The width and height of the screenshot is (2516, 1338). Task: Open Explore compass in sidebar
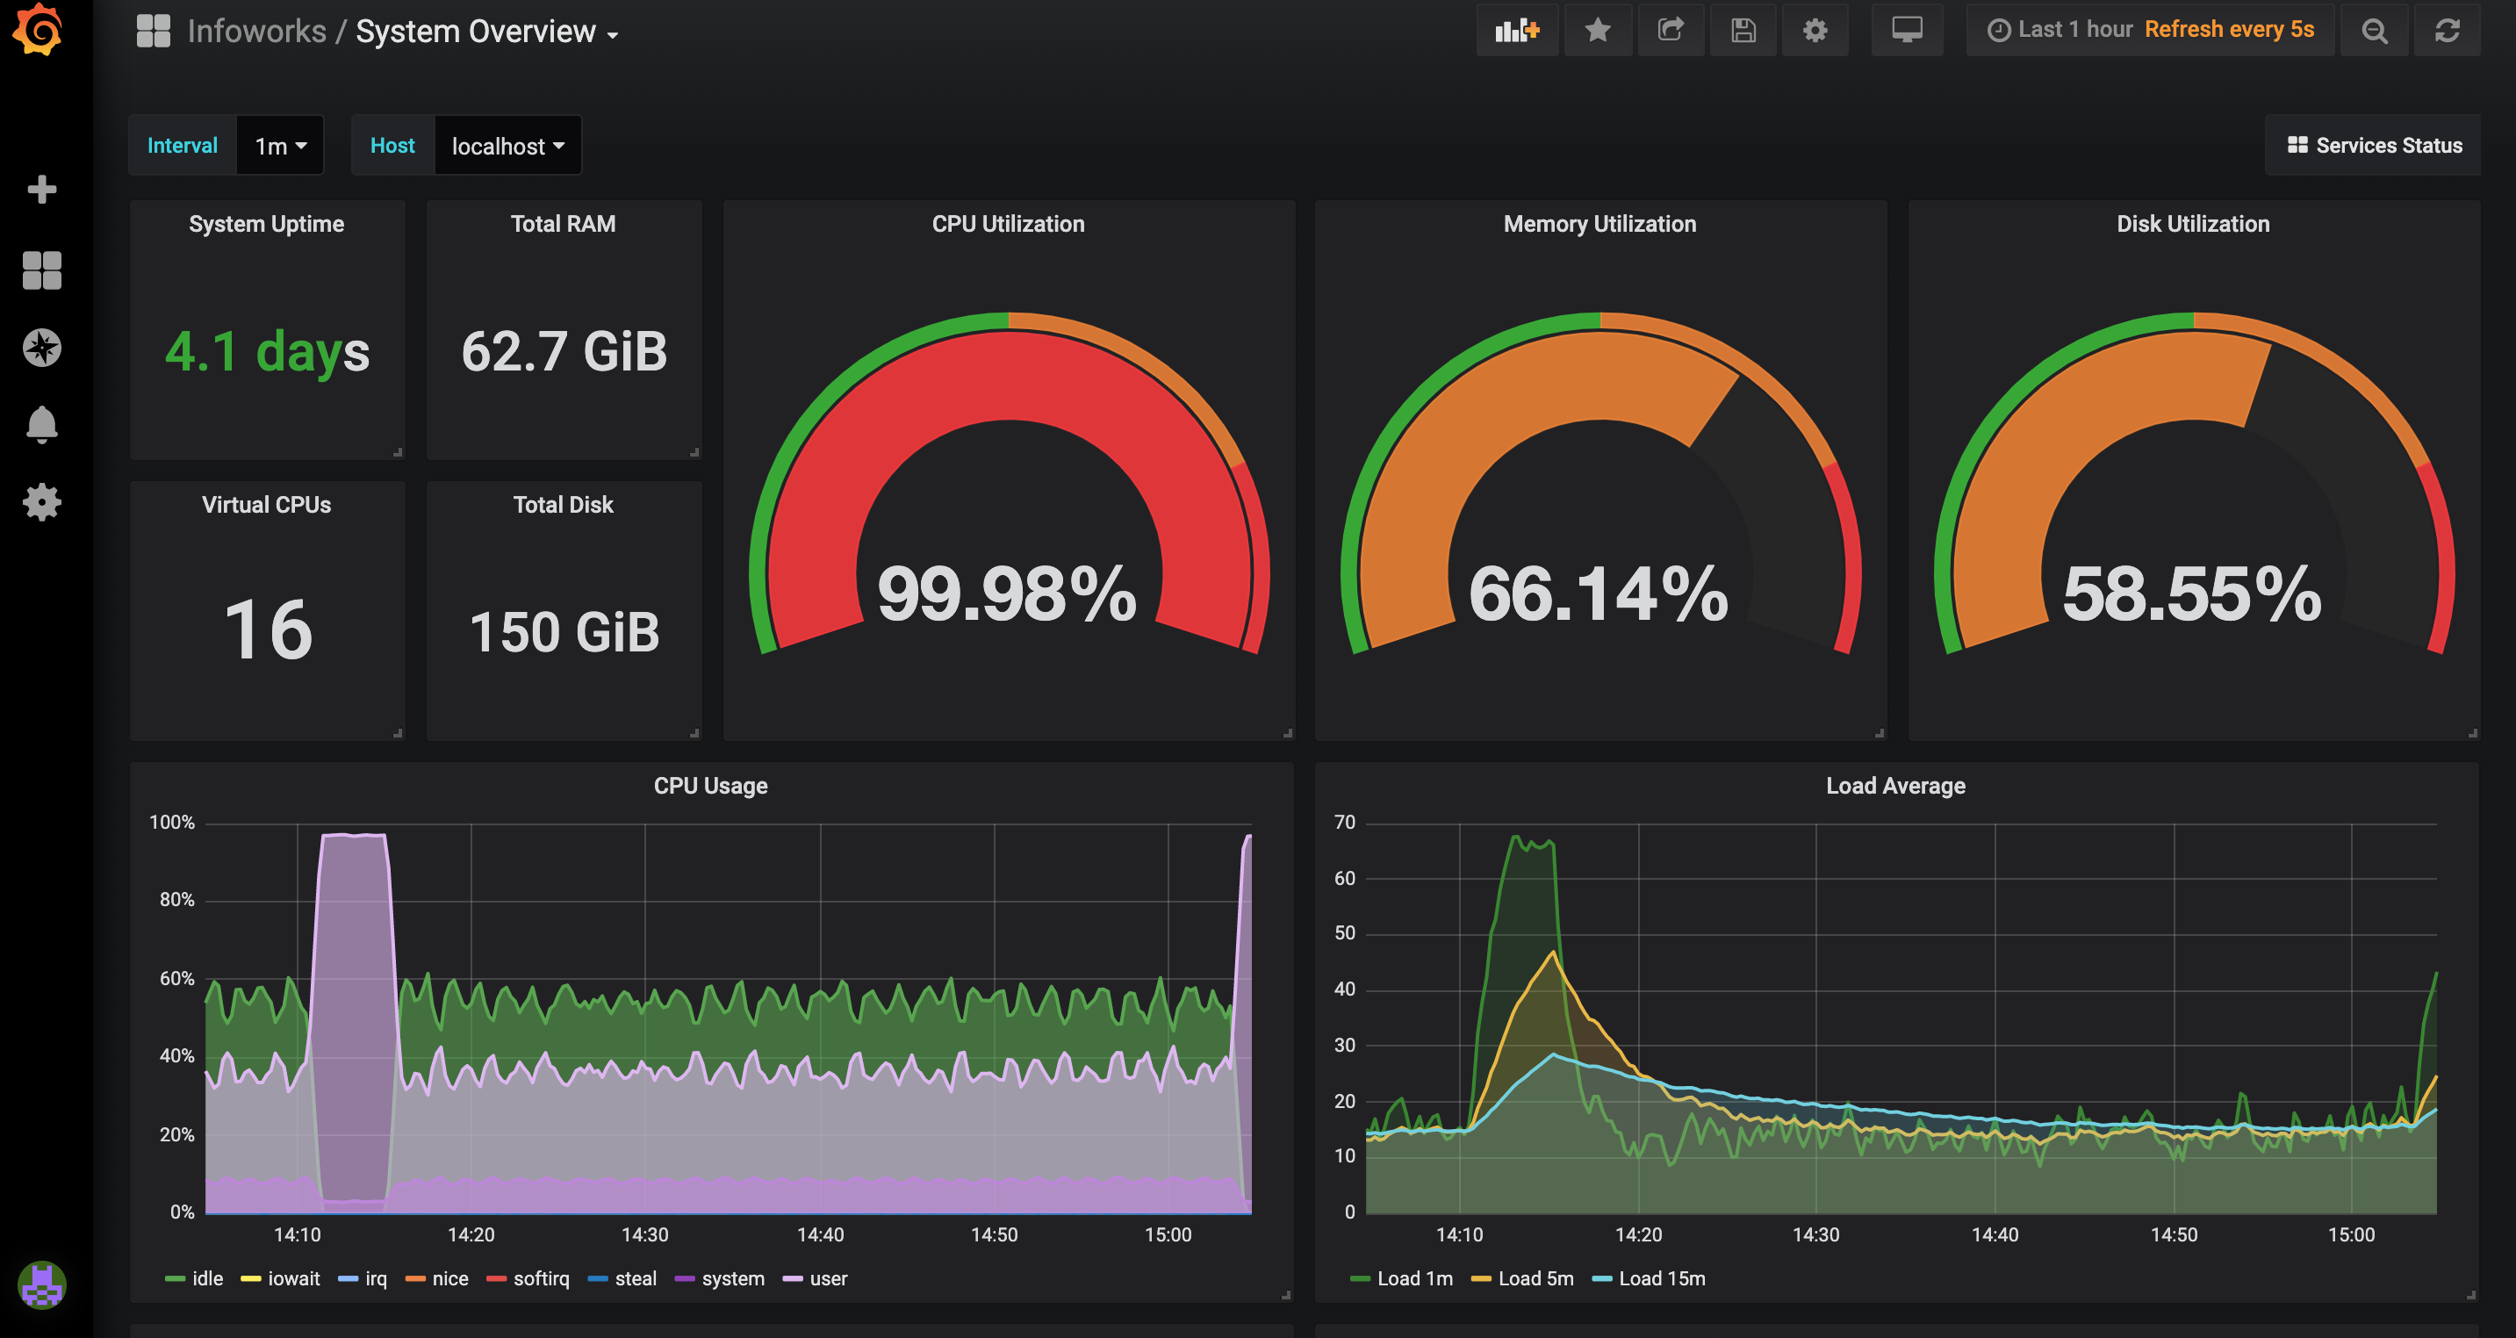[x=41, y=348]
